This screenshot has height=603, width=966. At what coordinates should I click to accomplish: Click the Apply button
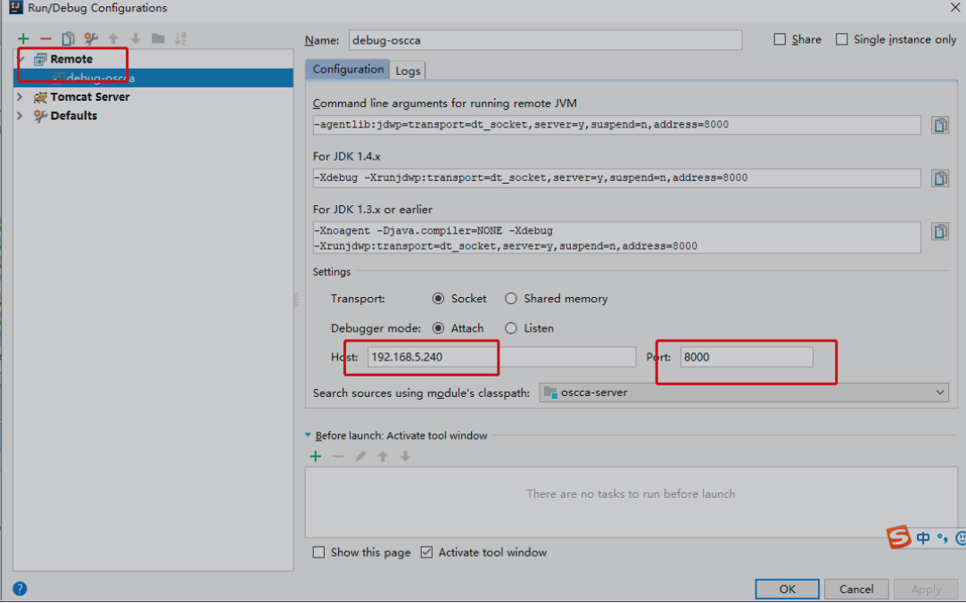926,589
